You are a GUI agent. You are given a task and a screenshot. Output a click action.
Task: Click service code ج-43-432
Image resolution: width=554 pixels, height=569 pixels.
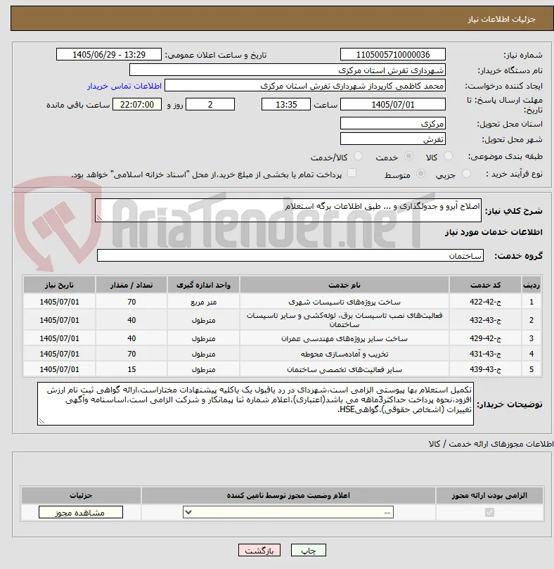pos(485,320)
